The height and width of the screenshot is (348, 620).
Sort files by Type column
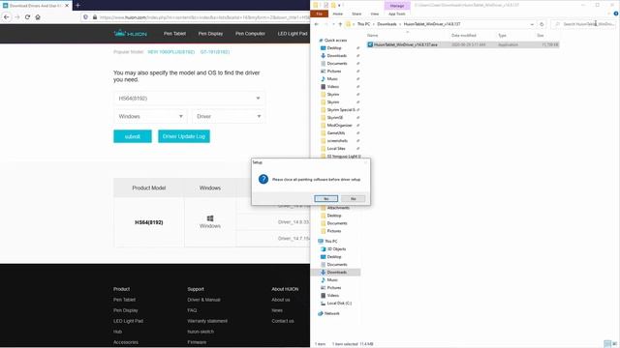(502, 36)
